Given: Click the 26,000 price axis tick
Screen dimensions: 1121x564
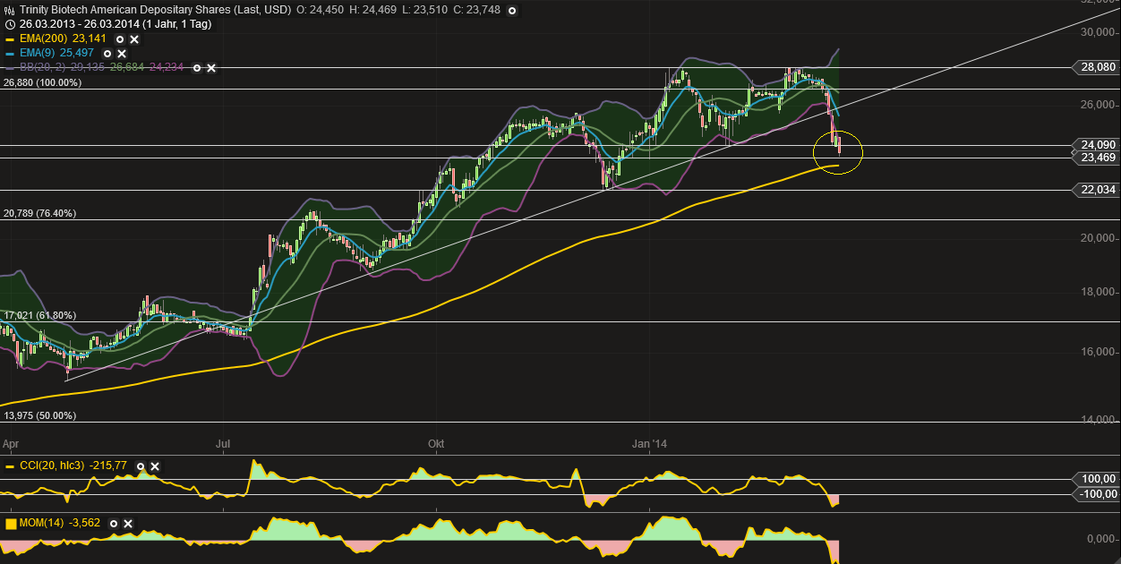Looking at the screenshot, I should pyautogui.click(x=1099, y=106).
